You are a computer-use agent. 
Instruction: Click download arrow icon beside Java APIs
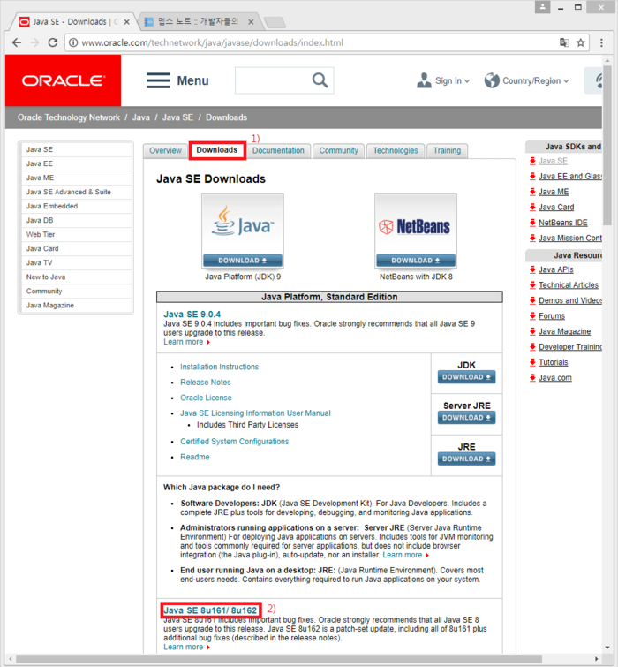pyautogui.click(x=532, y=269)
